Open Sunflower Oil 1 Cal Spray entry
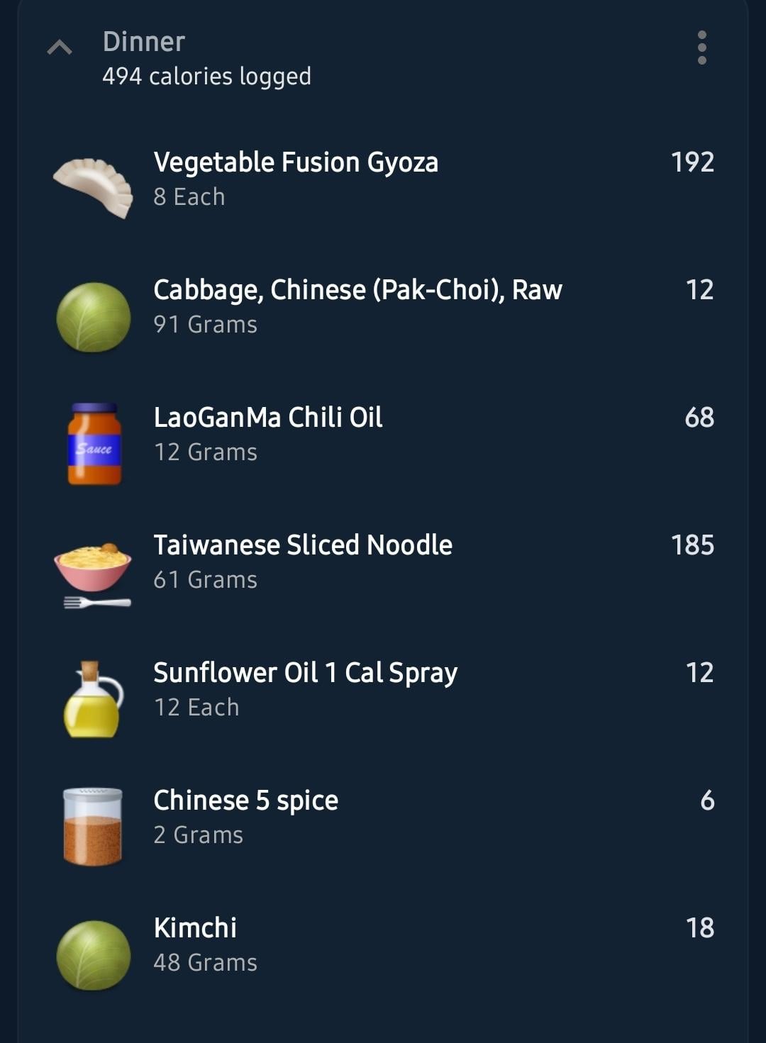 [x=383, y=689]
